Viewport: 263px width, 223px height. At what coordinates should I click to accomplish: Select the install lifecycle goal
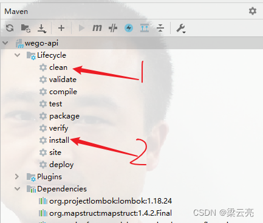[59, 140]
